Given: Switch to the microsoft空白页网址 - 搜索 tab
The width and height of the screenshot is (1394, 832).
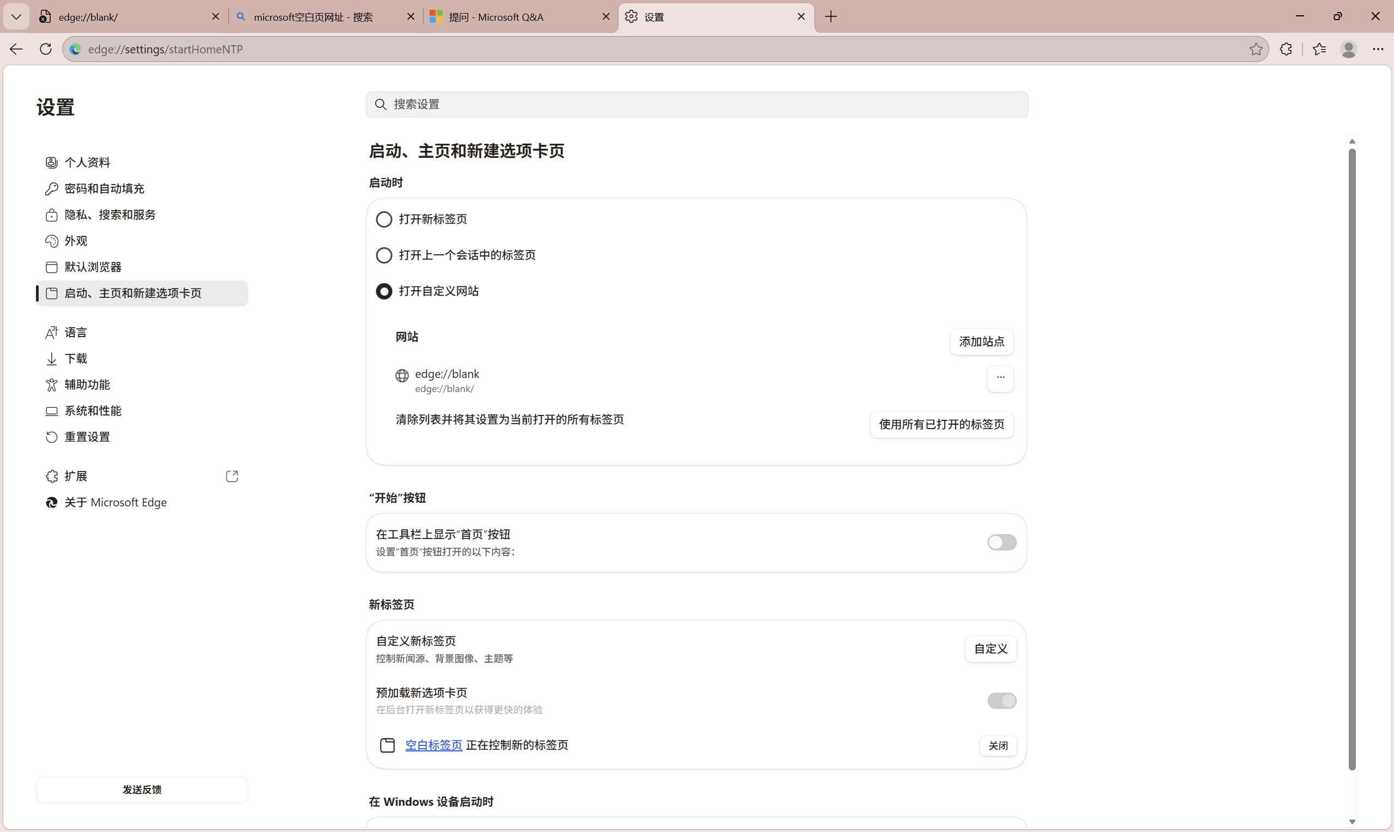Looking at the screenshot, I should pyautogui.click(x=326, y=17).
